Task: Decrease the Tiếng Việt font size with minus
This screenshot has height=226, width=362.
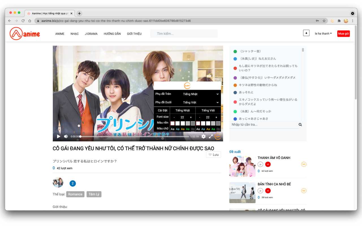Action: (x=200, y=117)
